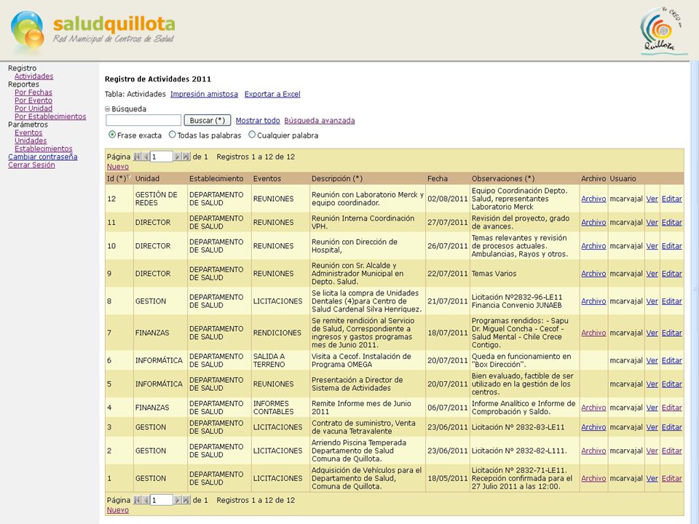
Task: Click the bottom page number field
Action: (x=162, y=500)
